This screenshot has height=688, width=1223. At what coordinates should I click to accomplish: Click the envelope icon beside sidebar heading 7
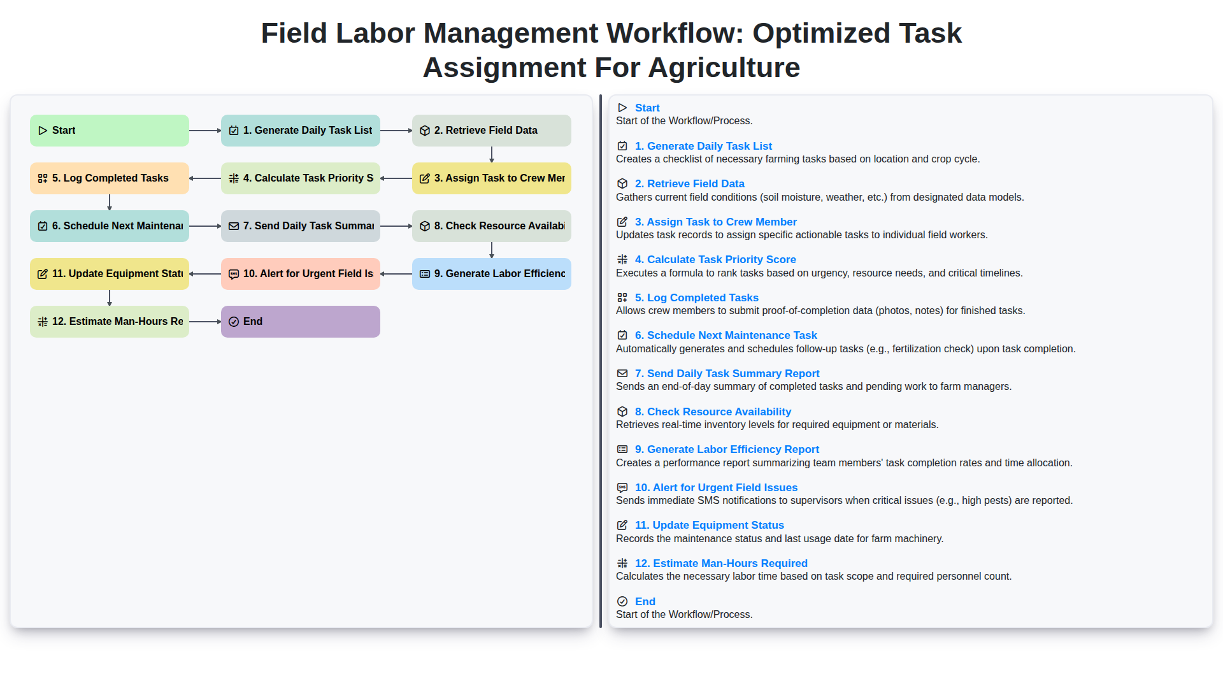pyautogui.click(x=622, y=373)
